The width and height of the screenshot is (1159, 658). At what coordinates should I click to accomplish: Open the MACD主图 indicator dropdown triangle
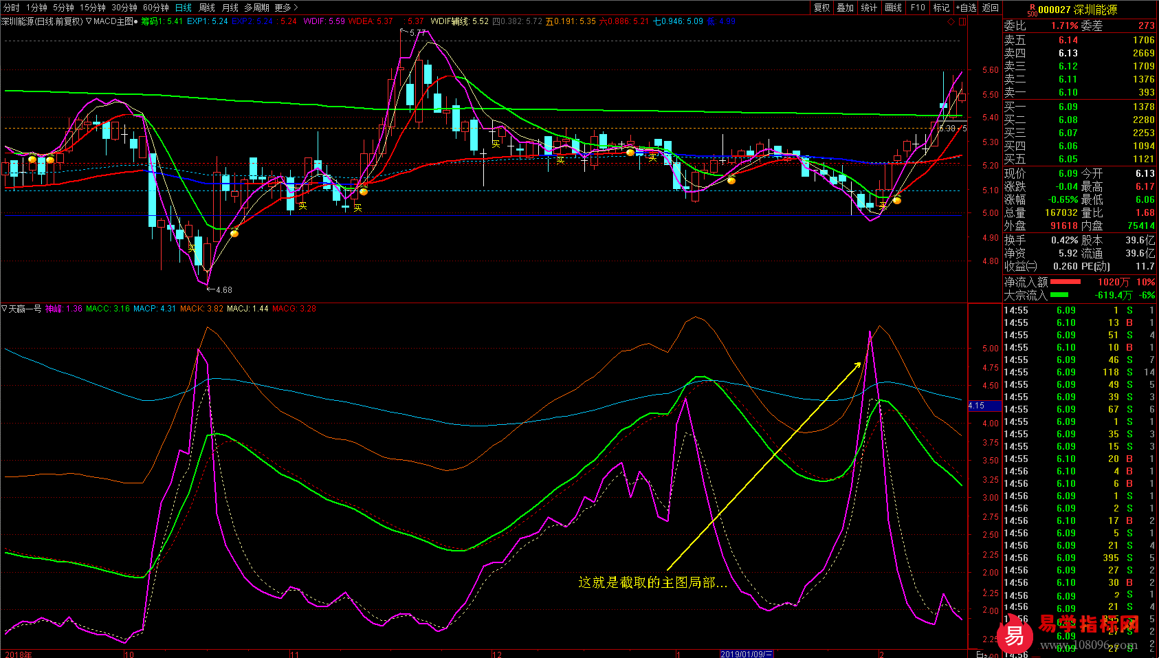[x=89, y=21]
